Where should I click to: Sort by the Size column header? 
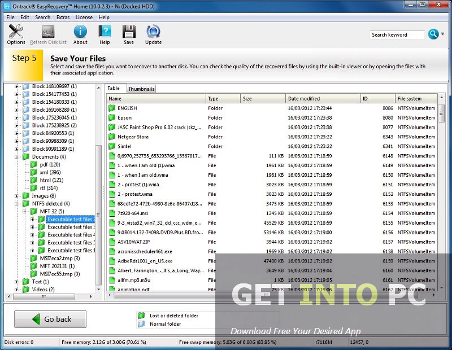point(263,99)
